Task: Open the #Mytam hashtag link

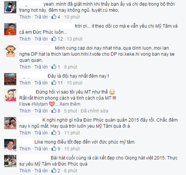Action: pos(39,104)
